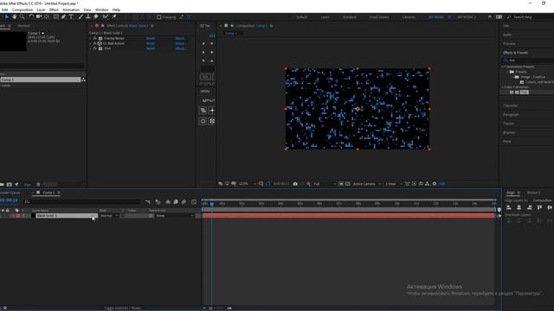Viewport: 554px width, 311px height.
Task: Select the Clone Stamp tool
Action: (88, 17)
